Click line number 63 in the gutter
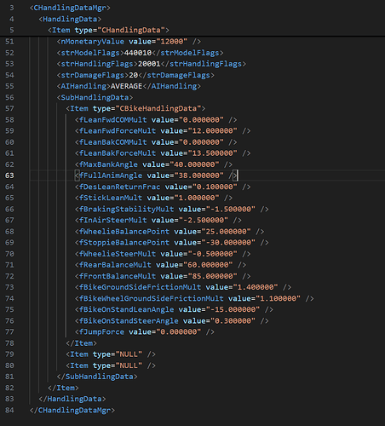 click(x=9, y=176)
